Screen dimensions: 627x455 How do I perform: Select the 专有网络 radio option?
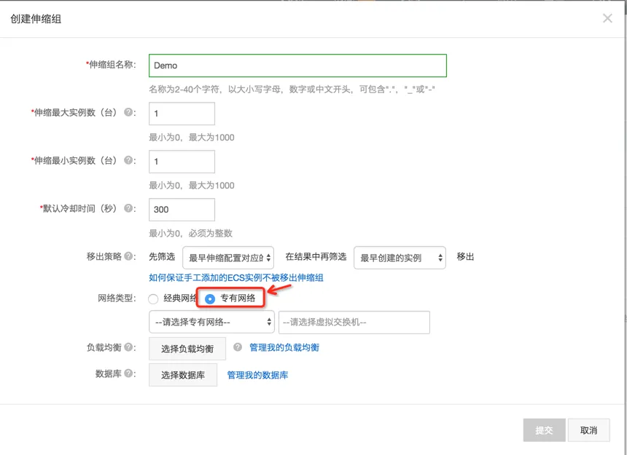coord(211,298)
